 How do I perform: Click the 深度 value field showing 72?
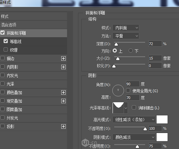coord(155,44)
